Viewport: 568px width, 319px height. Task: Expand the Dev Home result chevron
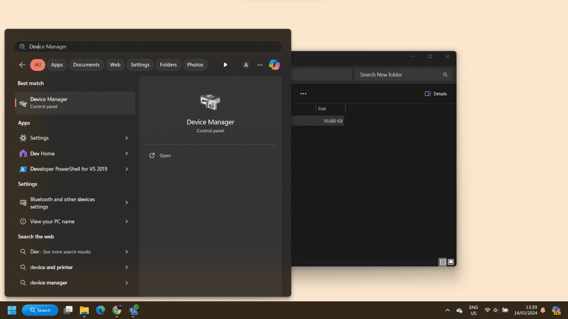point(126,153)
